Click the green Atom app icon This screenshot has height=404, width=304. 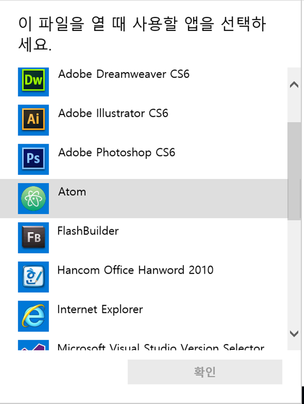(33, 198)
